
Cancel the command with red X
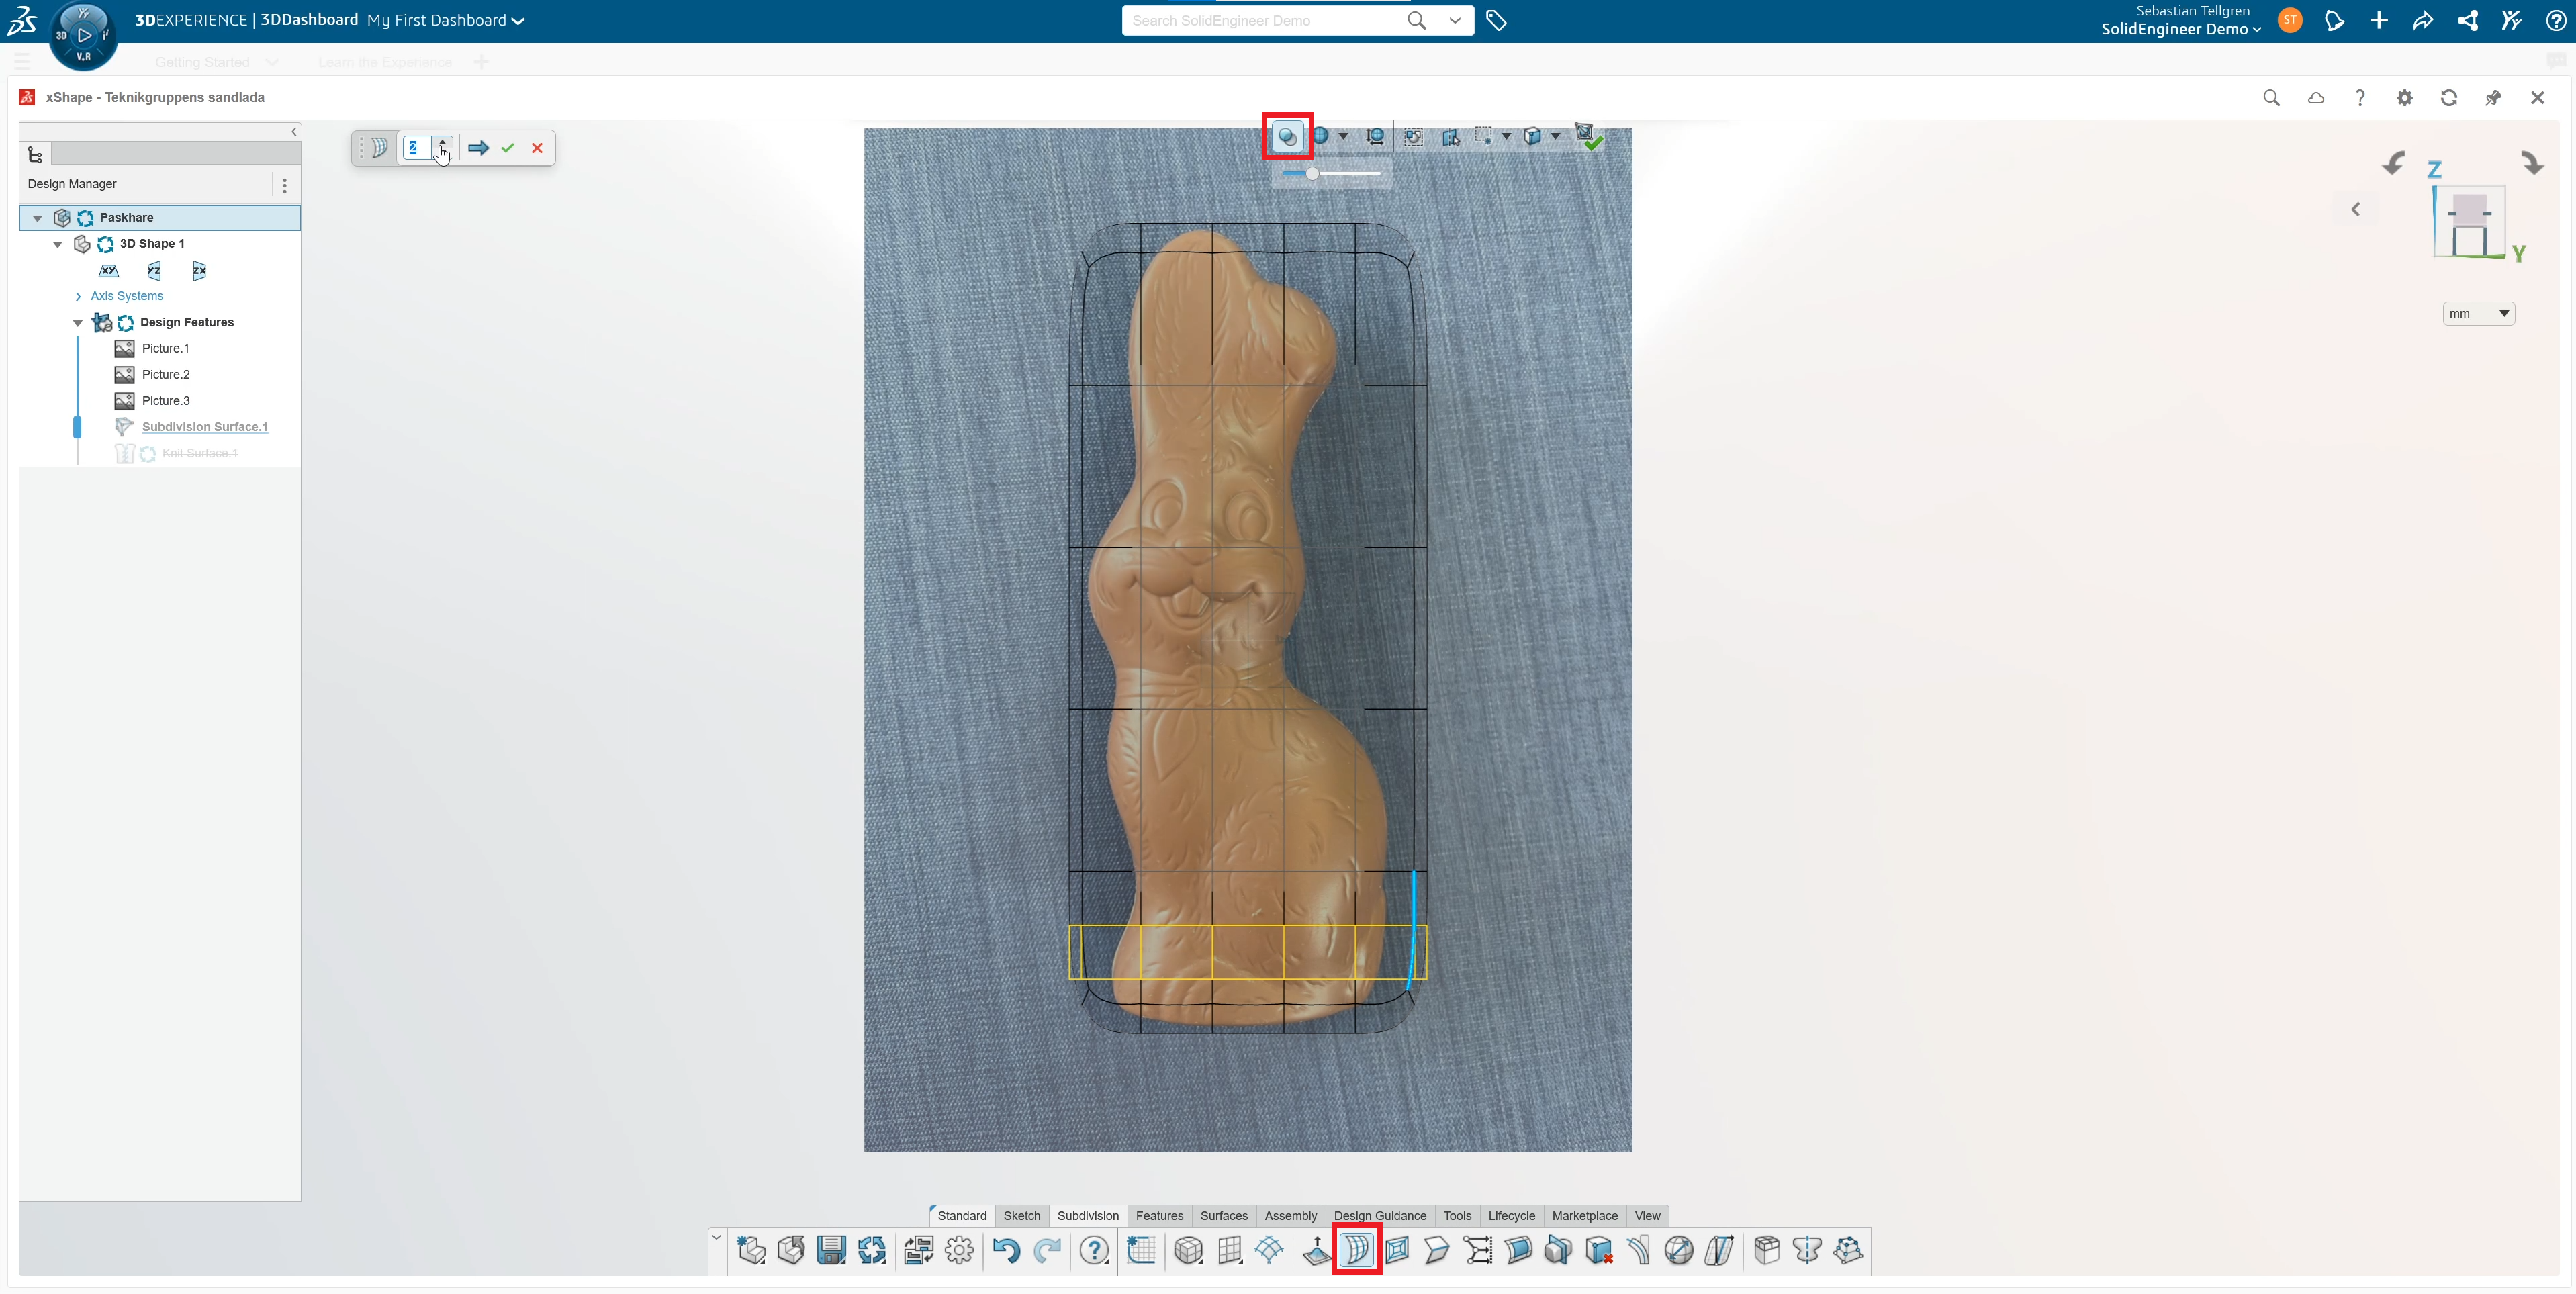click(537, 148)
